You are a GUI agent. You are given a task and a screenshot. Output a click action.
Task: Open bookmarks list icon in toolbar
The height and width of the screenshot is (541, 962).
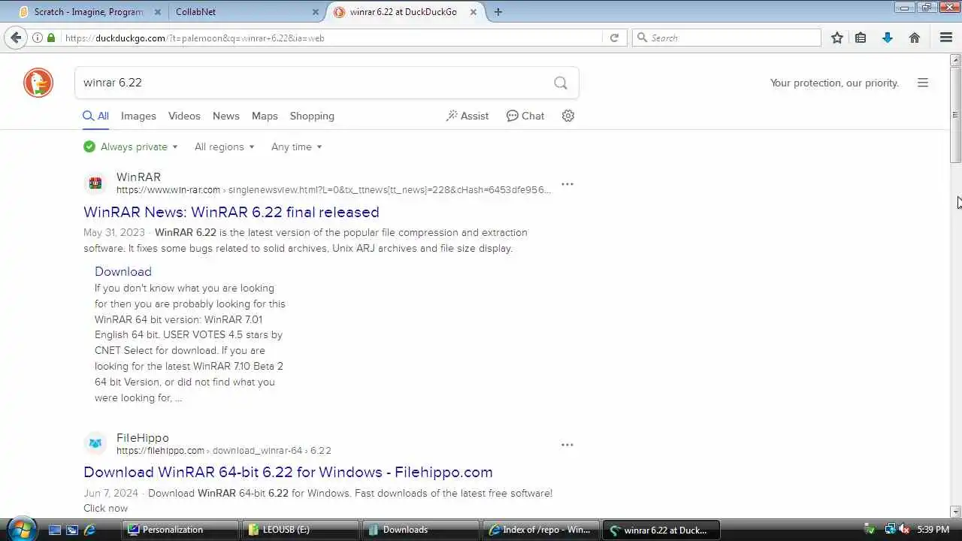[861, 38]
